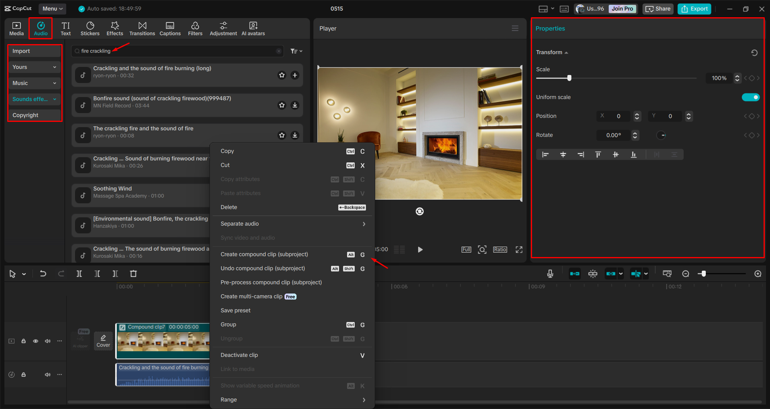This screenshot has height=409, width=770.
Task: Toggle the Uniform scale switch
Action: click(x=750, y=97)
